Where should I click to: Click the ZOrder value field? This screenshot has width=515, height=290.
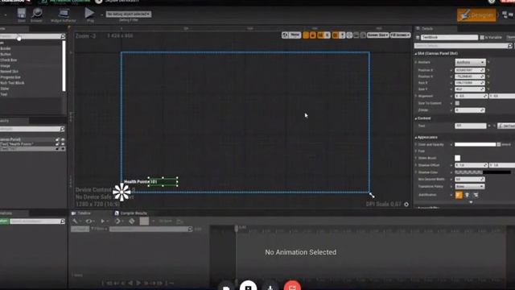coord(470,110)
